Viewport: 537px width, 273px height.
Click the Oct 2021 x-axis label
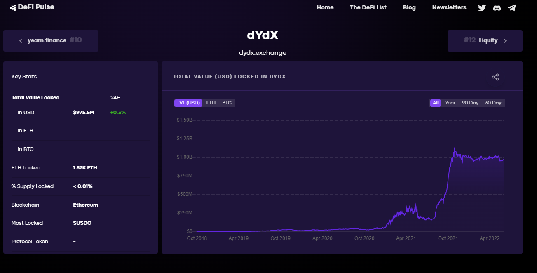(x=448, y=238)
